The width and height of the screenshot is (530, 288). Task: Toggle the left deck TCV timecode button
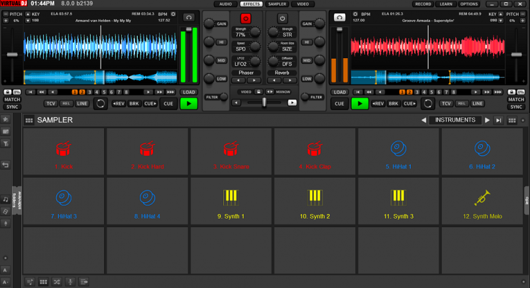pos(51,104)
